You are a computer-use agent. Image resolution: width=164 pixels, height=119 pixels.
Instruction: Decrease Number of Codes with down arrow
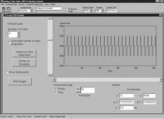[18, 36]
